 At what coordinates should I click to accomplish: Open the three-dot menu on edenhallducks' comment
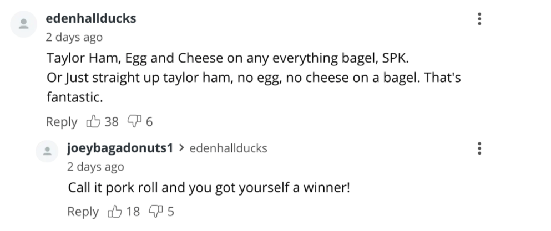click(x=479, y=19)
